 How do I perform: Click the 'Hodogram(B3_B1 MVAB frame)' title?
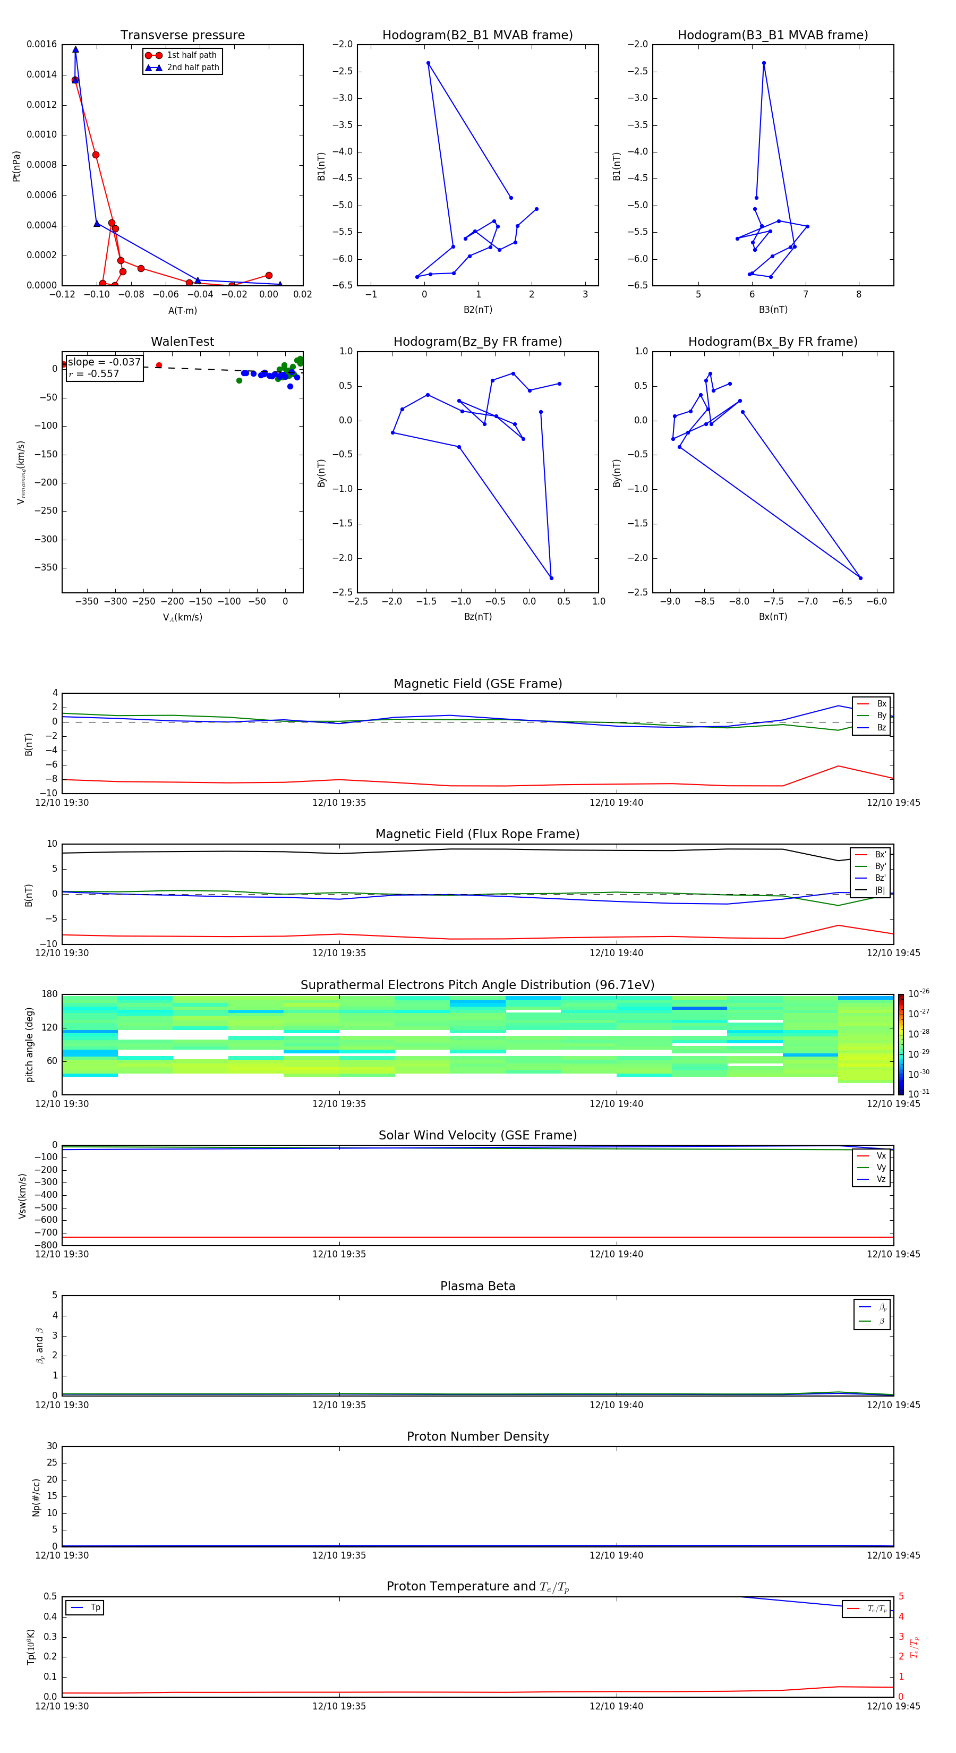click(773, 36)
